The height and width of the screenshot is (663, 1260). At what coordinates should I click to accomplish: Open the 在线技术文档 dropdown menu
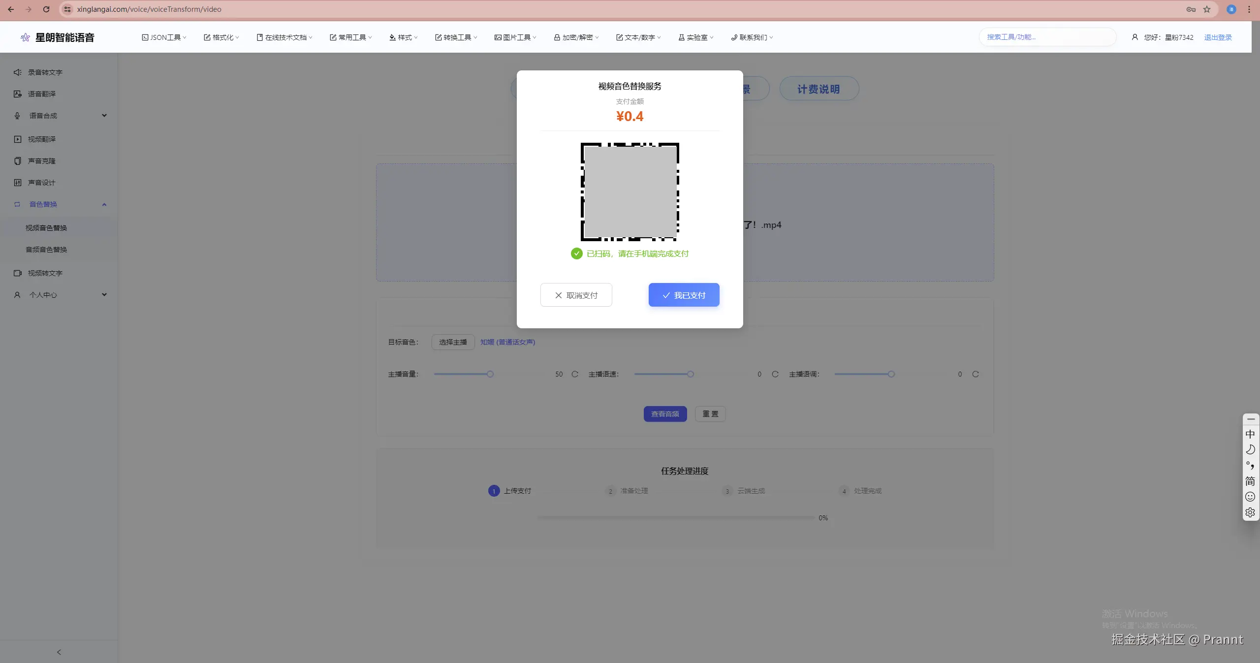pos(284,37)
